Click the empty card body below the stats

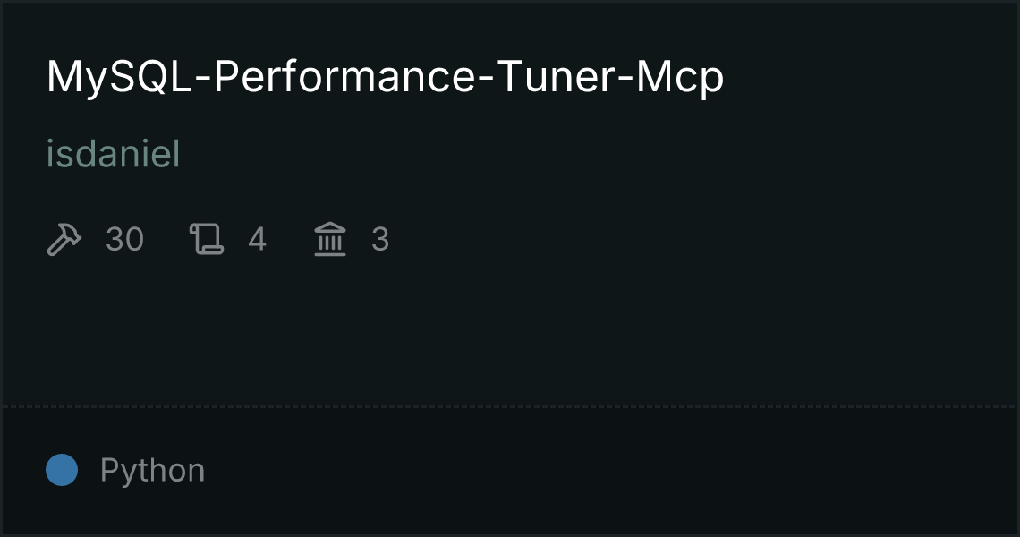coord(510,331)
